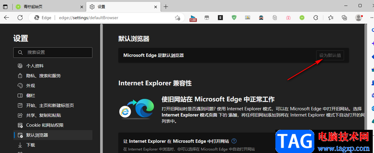Open Collections panel
Viewport: 374px width, 153px height.
(344, 18)
